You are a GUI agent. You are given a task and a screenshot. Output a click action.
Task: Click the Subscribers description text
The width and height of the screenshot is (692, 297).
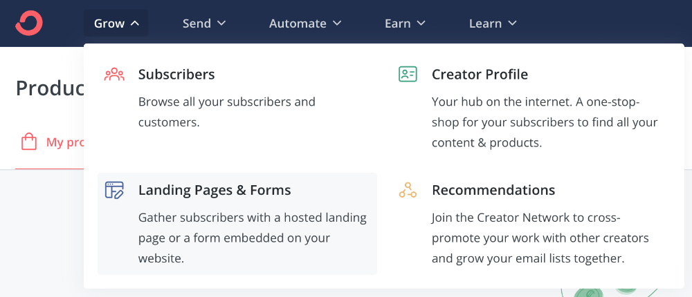(226, 112)
